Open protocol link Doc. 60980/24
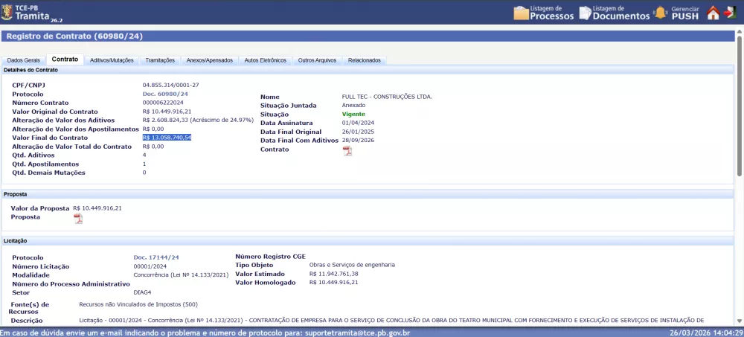This screenshot has height=337, width=744. (x=165, y=94)
